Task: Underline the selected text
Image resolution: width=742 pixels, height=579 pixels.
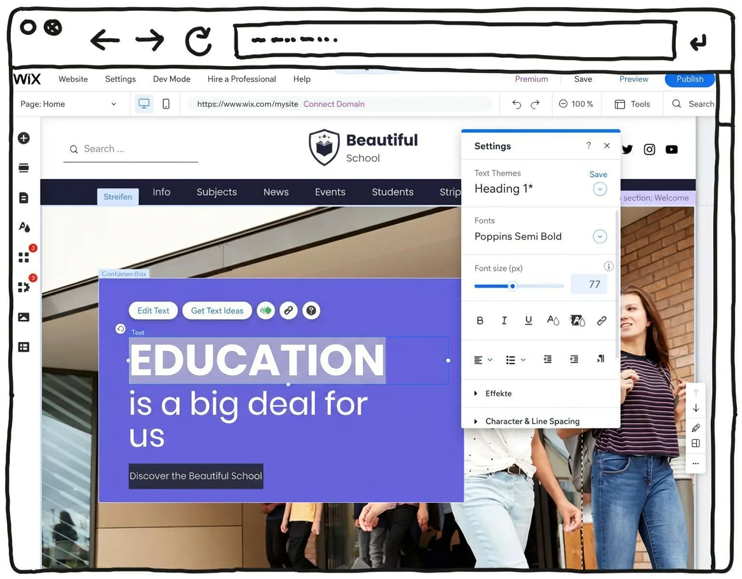Action: pos(528,320)
